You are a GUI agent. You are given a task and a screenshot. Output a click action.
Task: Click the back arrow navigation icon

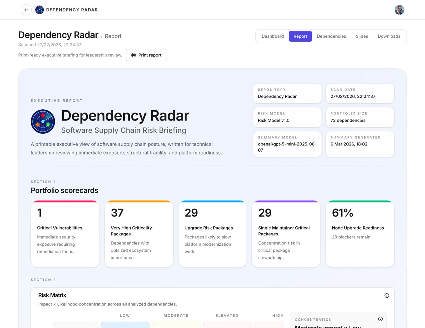coord(26,10)
